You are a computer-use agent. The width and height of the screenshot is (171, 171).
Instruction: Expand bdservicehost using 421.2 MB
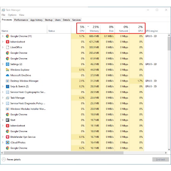click(3, 42)
